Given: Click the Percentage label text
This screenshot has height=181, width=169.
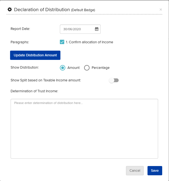Looking at the screenshot, I should click(x=100, y=68).
